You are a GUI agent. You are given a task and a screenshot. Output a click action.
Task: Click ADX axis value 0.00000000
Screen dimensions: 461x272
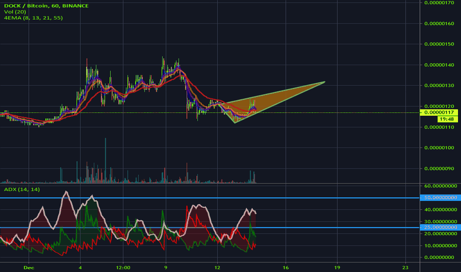[x=440, y=258]
